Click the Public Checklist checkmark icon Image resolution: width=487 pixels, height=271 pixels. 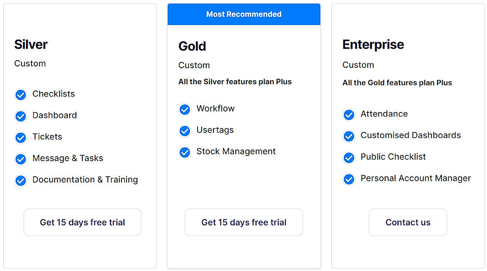[349, 157]
